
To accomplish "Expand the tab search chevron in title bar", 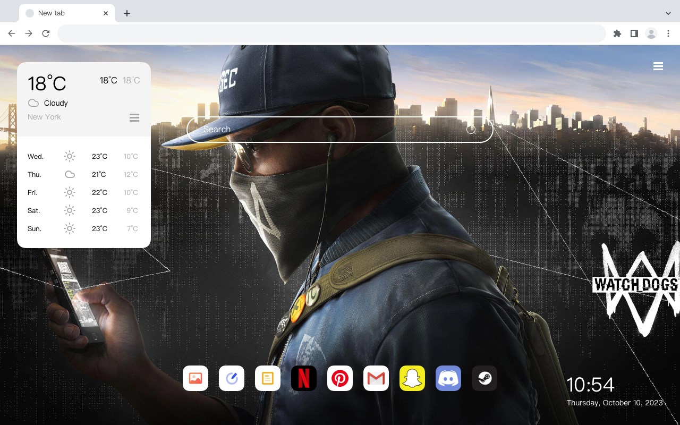I will (x=668, y=13).
